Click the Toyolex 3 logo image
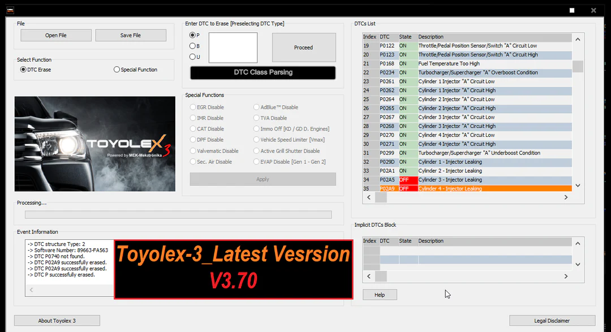The height and width of the screenshot is (332, 611). click(95, 144)
